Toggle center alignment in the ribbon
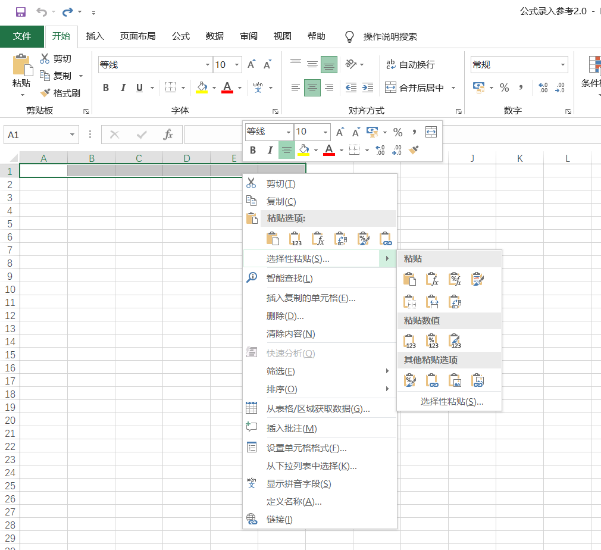 point(312,87)
